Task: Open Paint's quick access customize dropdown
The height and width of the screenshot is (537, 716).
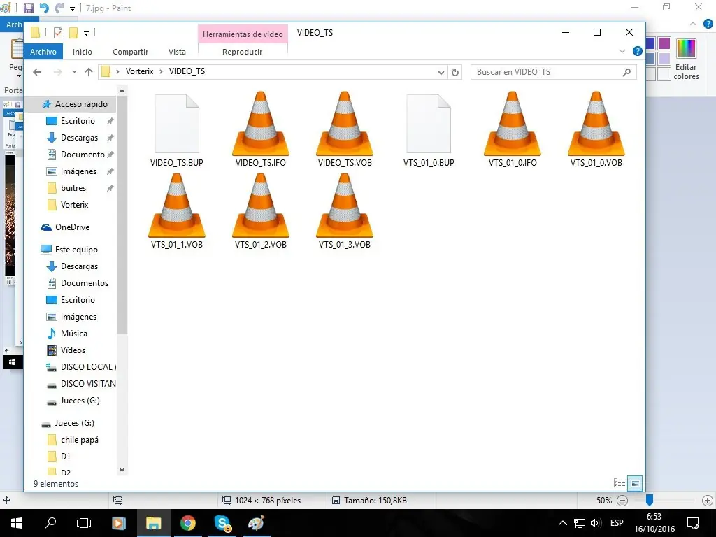Action: [72, 8]
